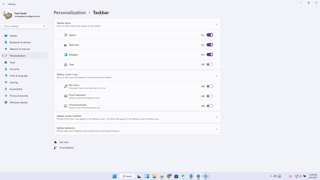Click the Windows Update sidebar icon

click(x=5, y=102)
